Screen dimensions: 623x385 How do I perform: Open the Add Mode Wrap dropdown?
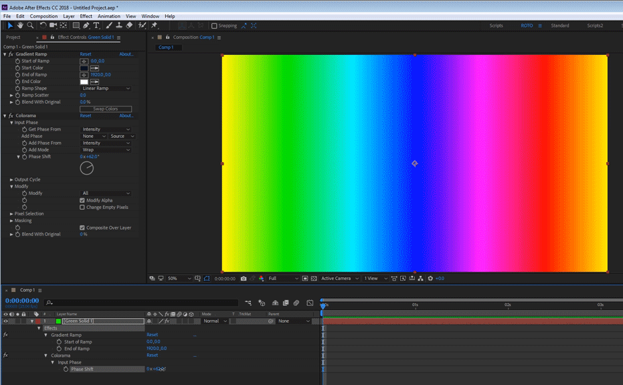[106, 150]
